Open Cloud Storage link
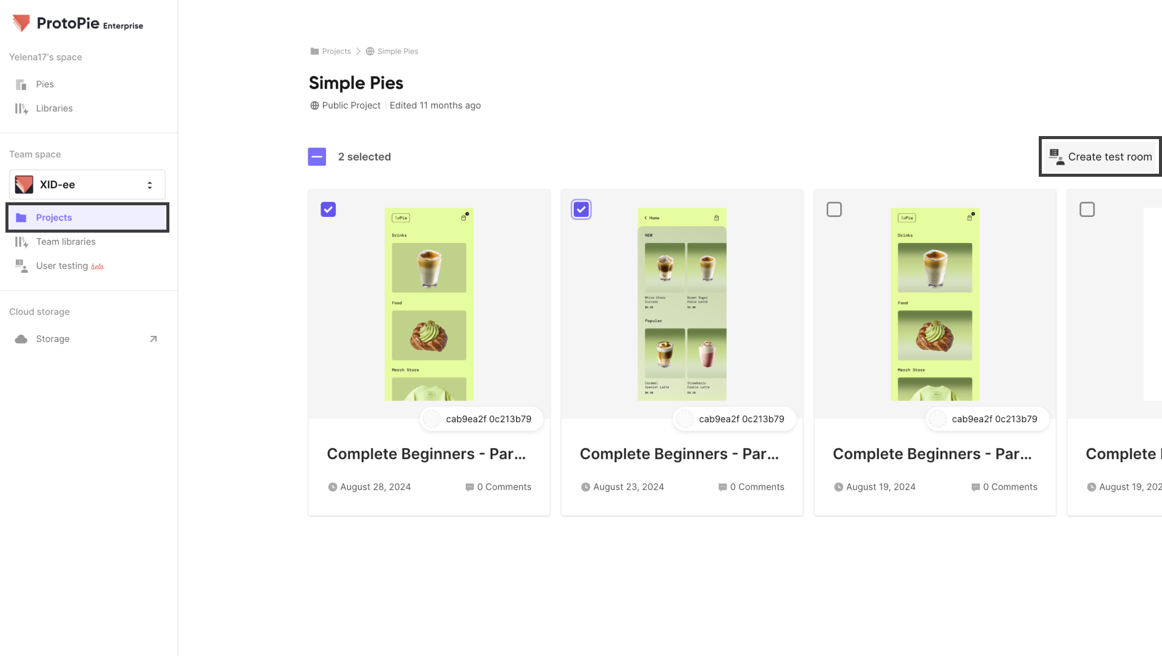 click(52, 339)
